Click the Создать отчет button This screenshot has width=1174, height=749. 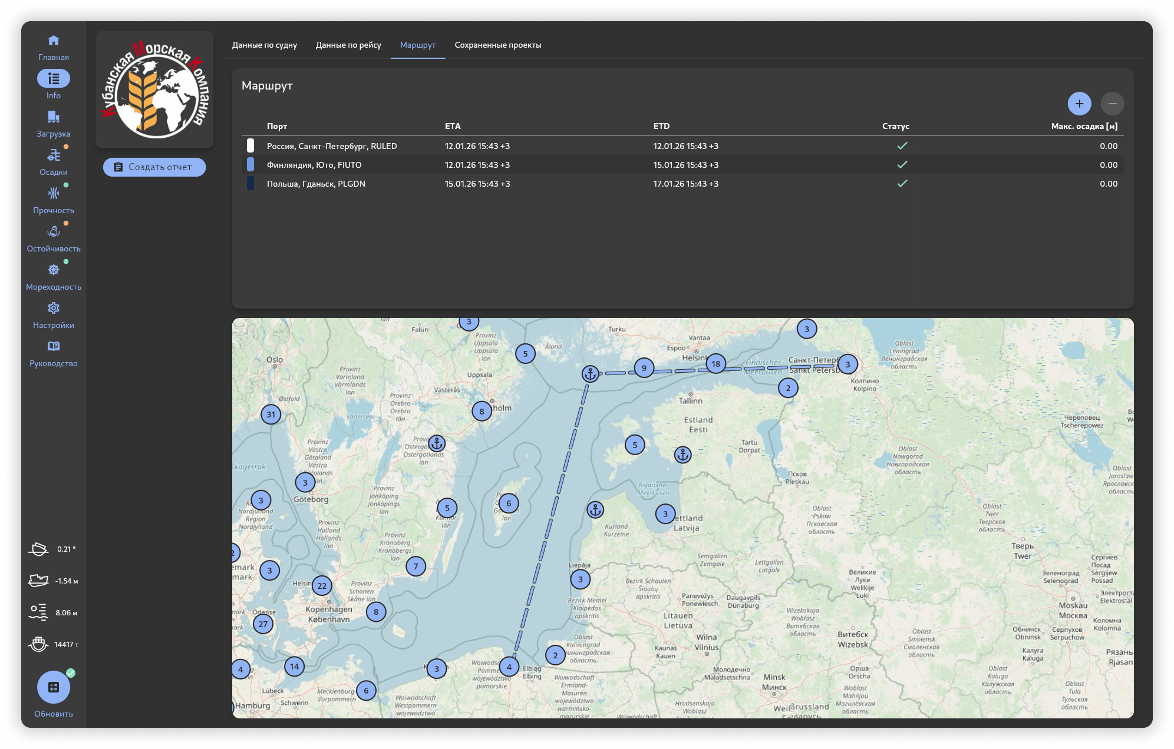coord(154,167)
